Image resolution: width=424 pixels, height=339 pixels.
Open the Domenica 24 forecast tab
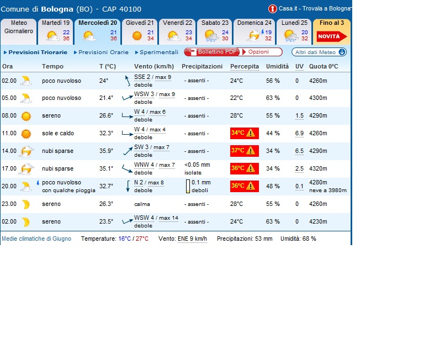point(253,31)
